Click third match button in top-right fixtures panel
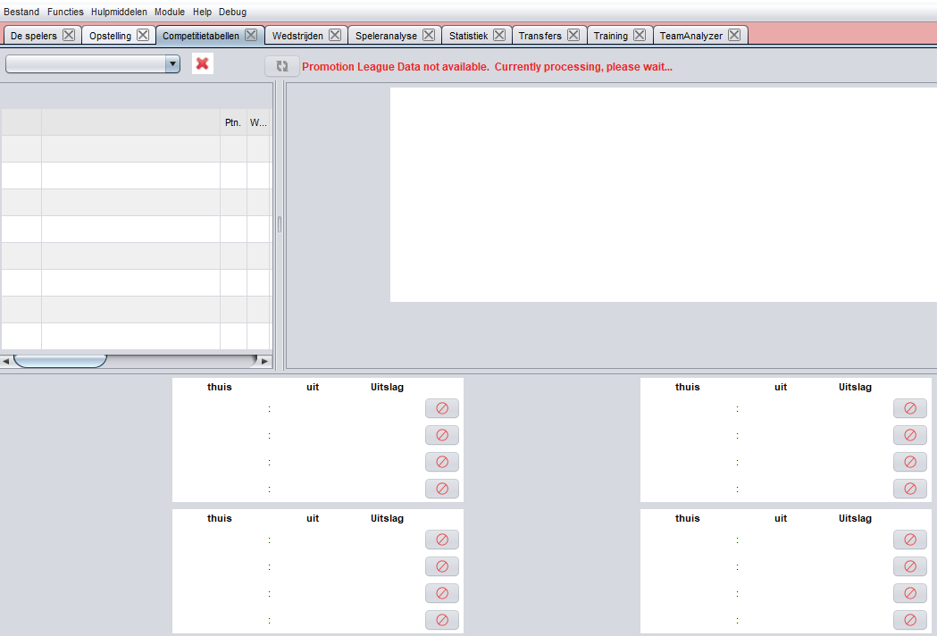 pos(910,462)
